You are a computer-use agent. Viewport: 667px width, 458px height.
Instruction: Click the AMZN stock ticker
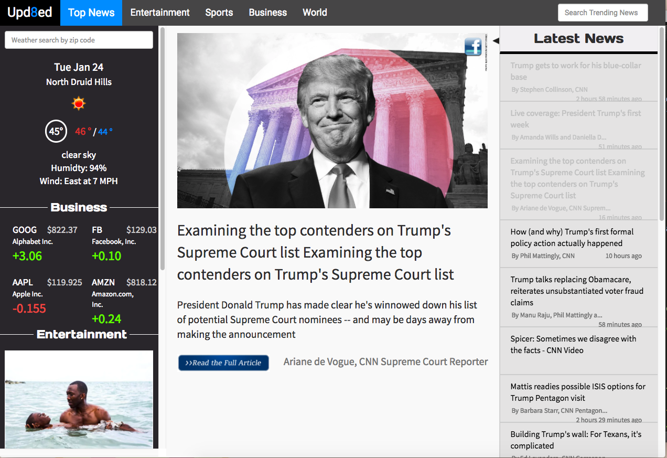[x=103, y=282]
